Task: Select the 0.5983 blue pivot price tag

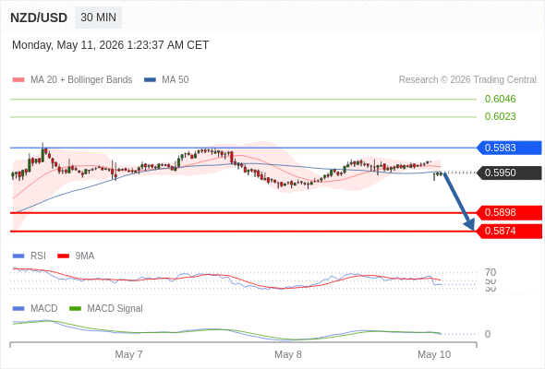Action: pyautogui.click(x=509, y=148)
